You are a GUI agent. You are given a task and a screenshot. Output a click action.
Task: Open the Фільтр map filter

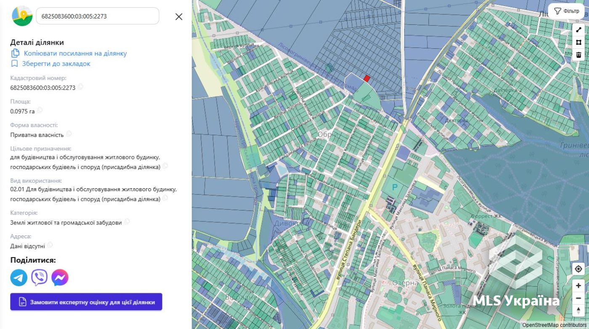point(566,11)
